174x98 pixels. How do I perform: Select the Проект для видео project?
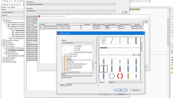point(11,62)
